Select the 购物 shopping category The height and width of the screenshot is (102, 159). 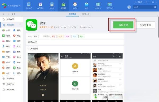point(6,41)
